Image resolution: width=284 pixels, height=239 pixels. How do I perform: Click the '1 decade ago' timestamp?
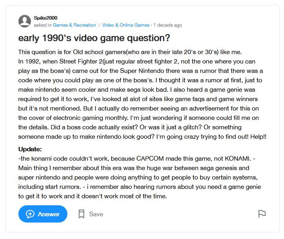168,25
